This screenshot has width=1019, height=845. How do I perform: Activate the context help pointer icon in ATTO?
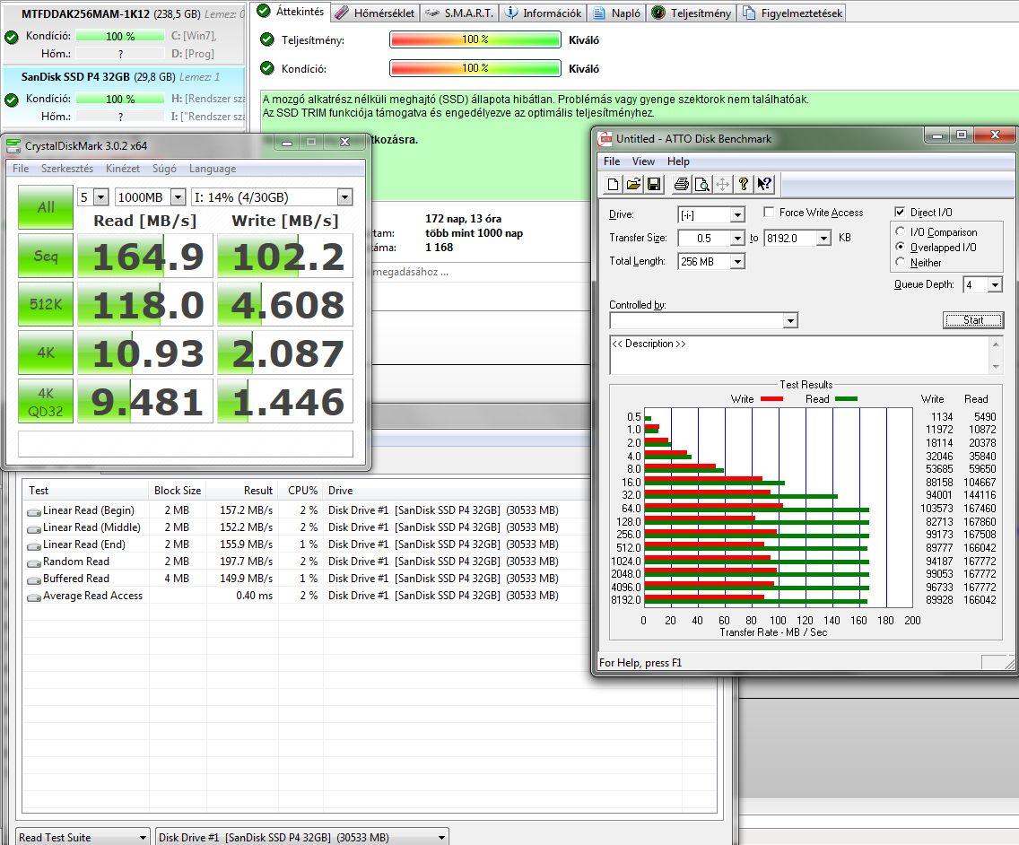pyautogui.click(x=764, y=185)
